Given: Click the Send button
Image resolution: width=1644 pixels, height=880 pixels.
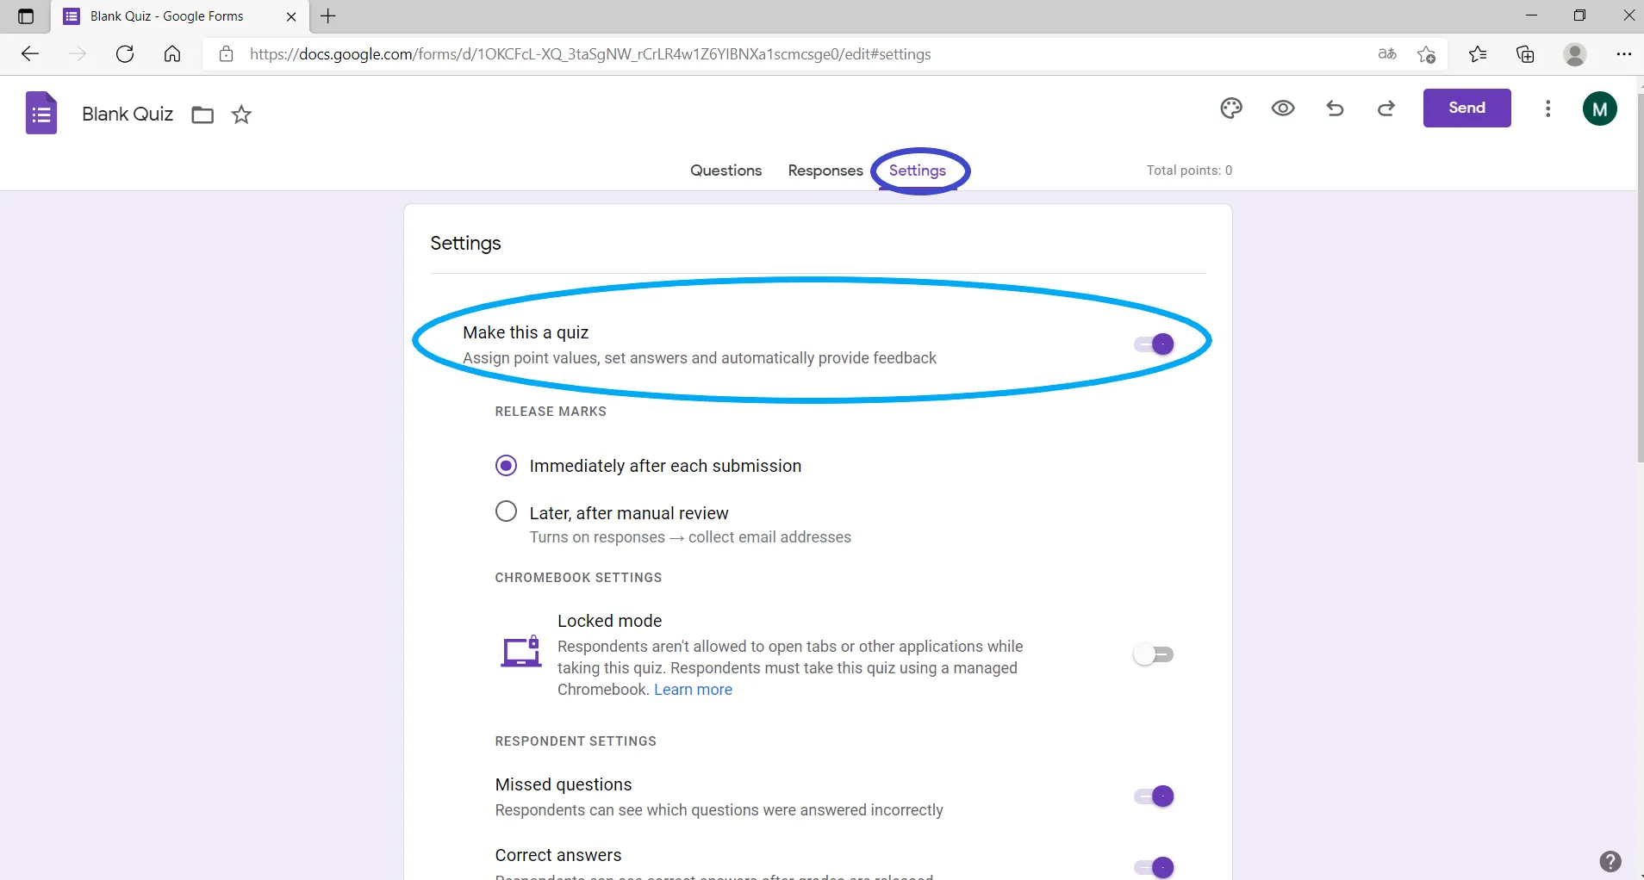Looking at the screenshot, I should (1467, 108).
